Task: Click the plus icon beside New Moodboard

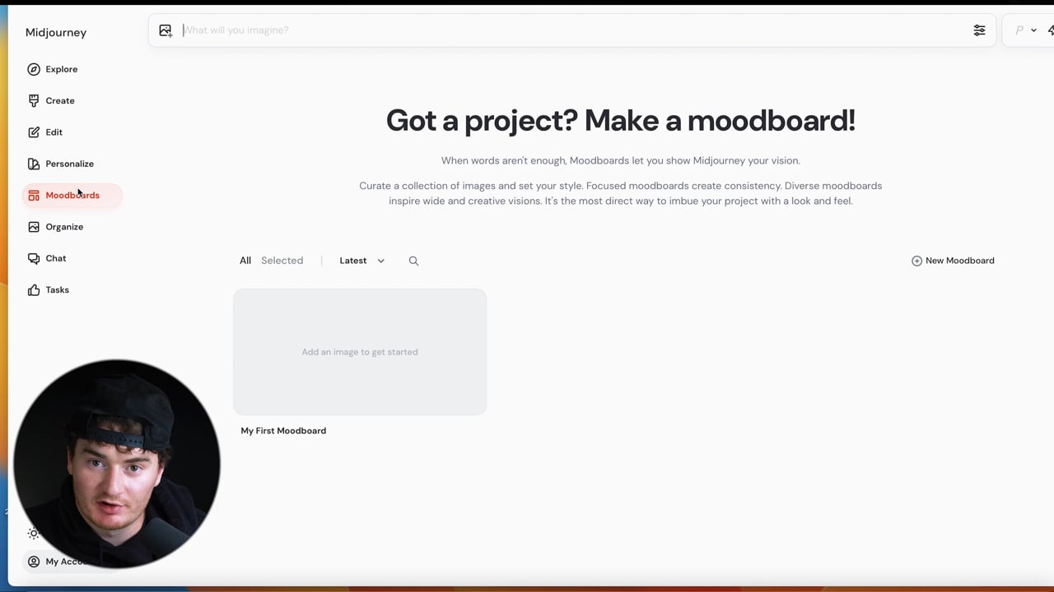Action: point(916,261)
